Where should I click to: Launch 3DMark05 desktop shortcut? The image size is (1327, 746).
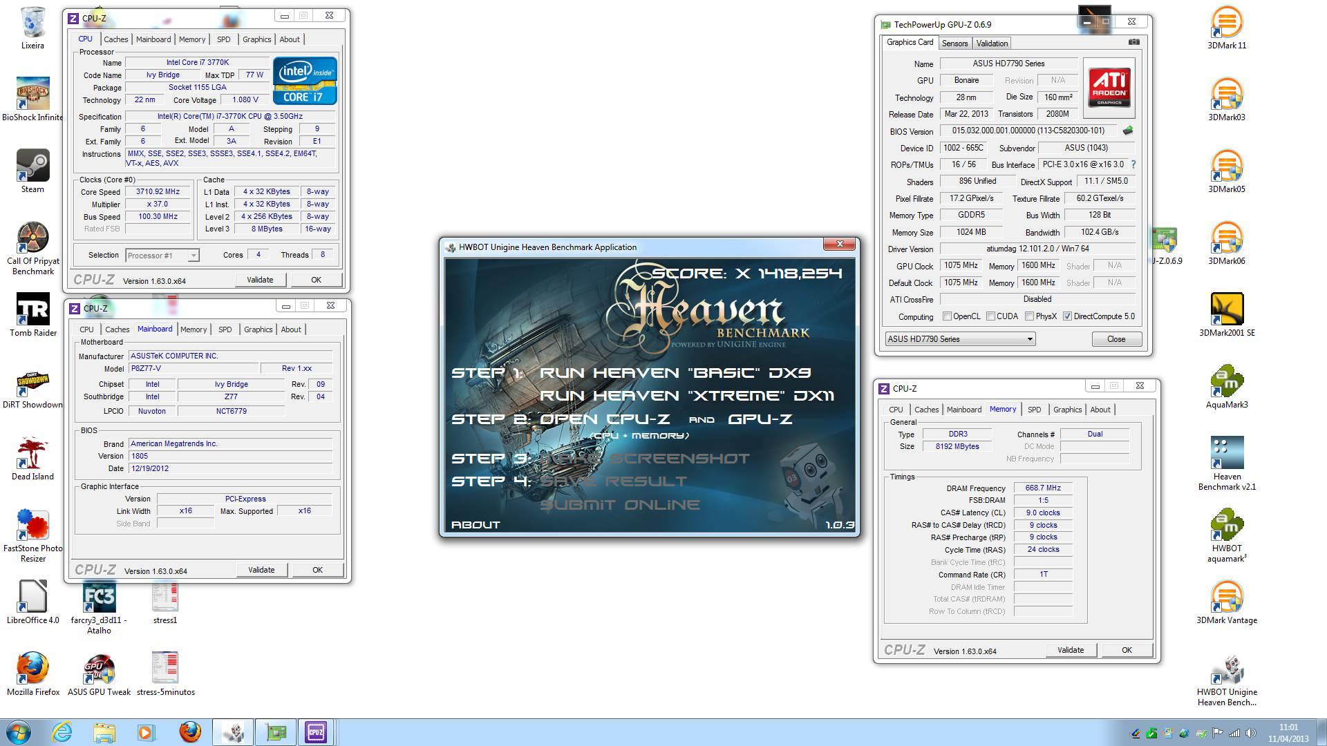point(1227,171)
